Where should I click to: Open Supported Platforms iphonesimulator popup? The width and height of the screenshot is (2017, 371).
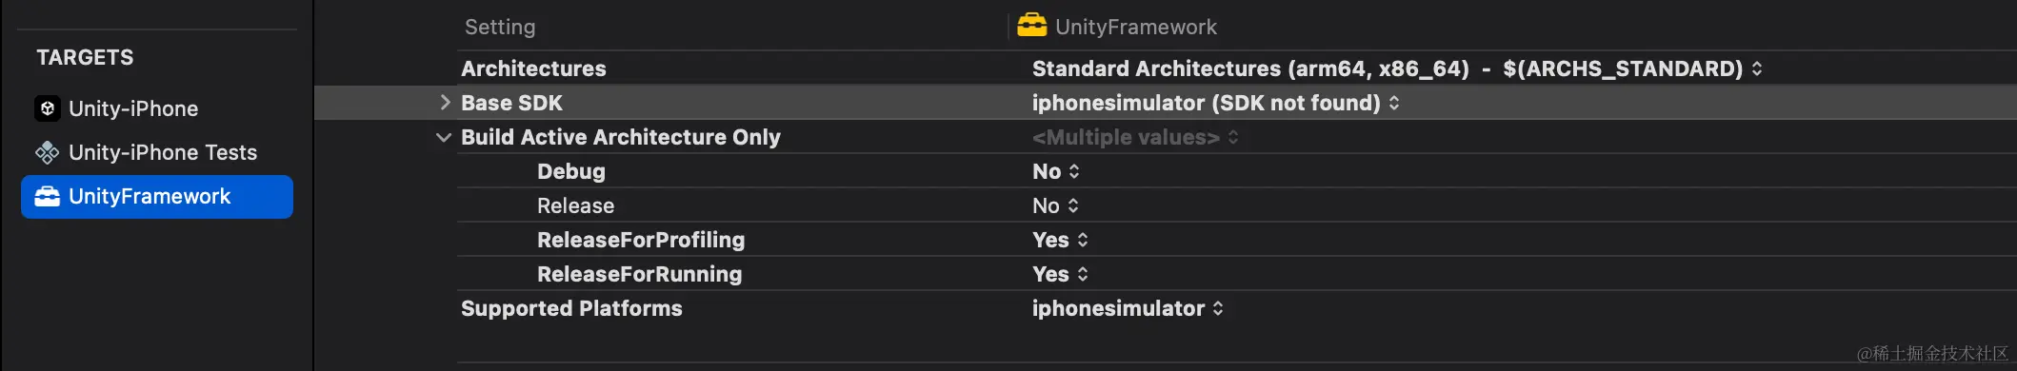point(1128,308)
